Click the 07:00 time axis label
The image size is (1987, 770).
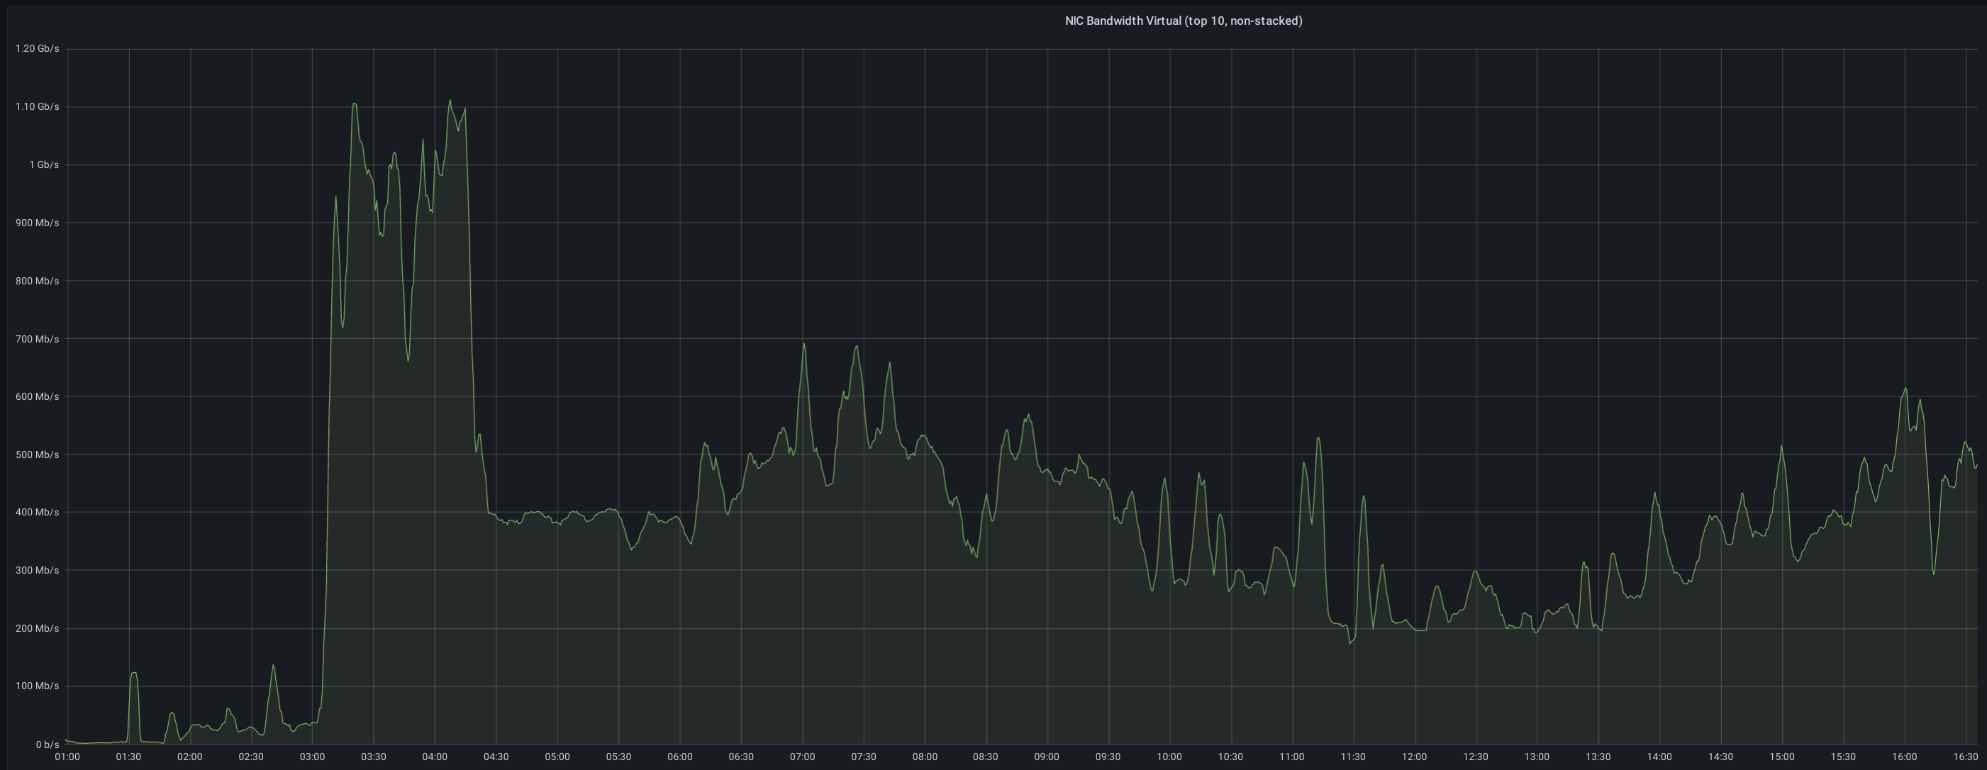pos(802,757)
